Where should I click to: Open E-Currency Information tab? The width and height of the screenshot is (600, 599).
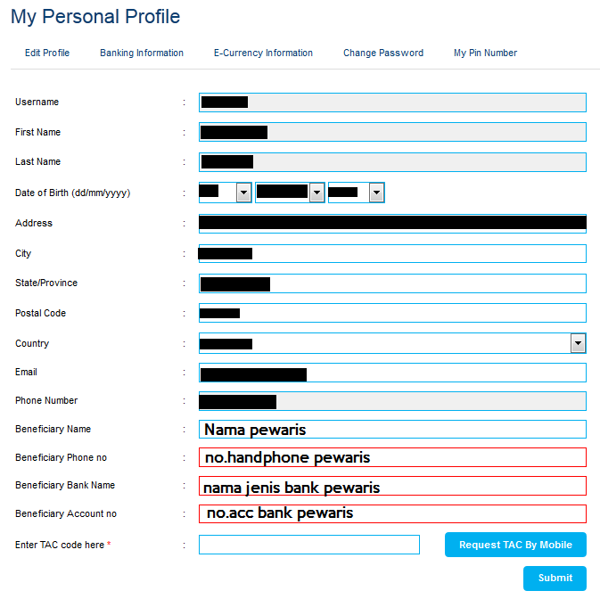pos(263,53)
